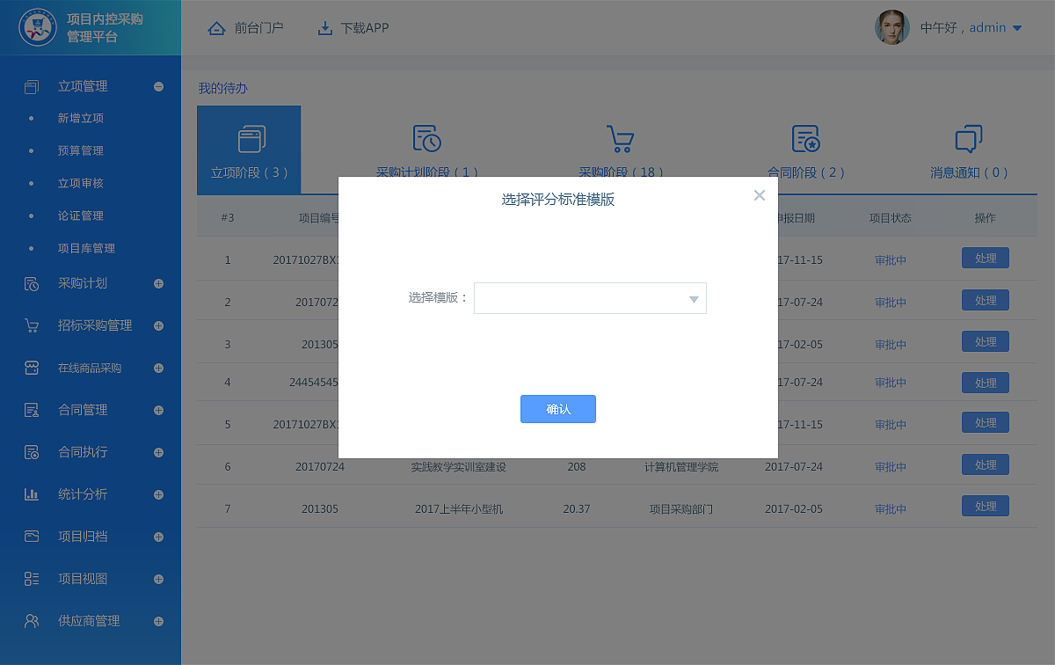The height and width of the screenshot is (665, 1055).
Task: Click the 统计分析 bar chart icon
Action: pos(29,493)
